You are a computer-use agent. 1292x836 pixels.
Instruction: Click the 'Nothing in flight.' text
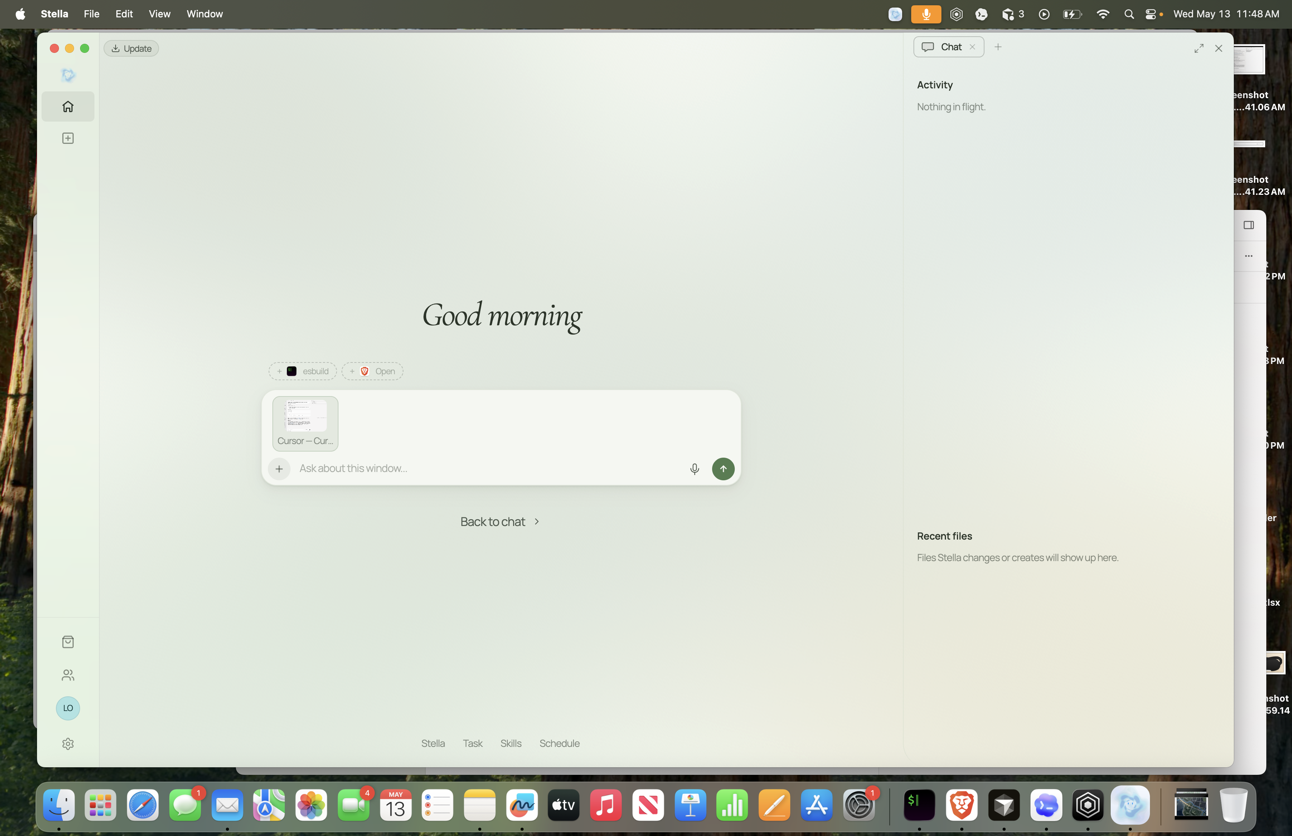pyautogui.click(x=951, y=107)
